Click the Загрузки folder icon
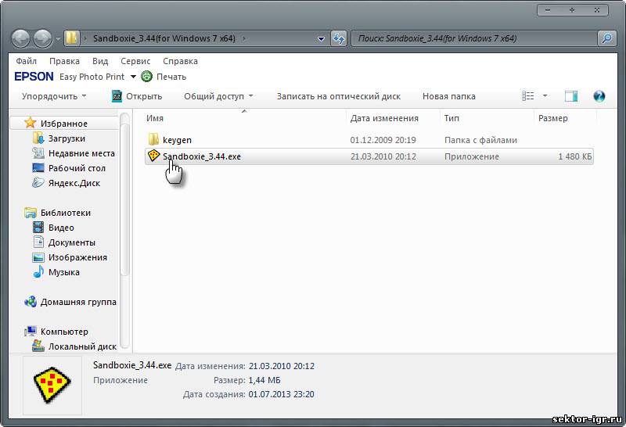 38,138
